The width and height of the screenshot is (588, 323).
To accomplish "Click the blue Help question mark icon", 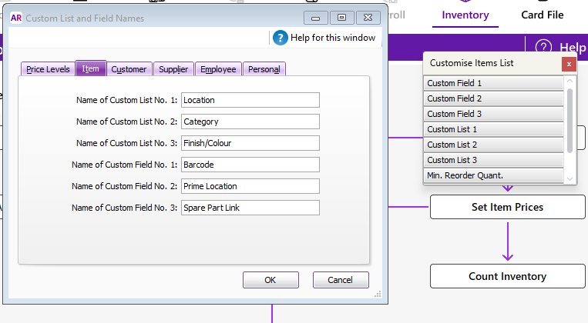I will pos(280,38).
